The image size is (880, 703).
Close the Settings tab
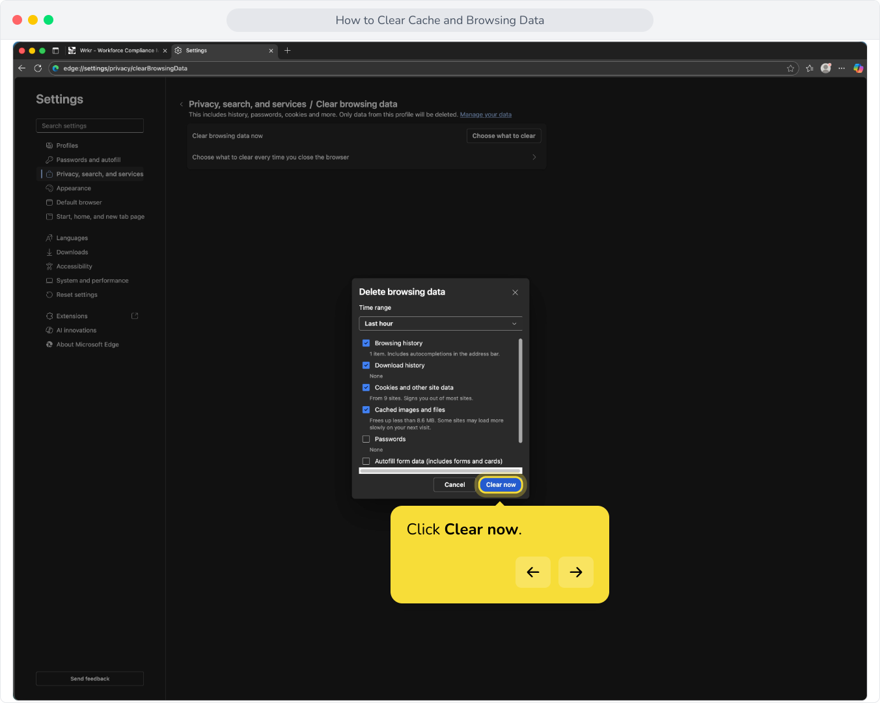click(271, 50)
